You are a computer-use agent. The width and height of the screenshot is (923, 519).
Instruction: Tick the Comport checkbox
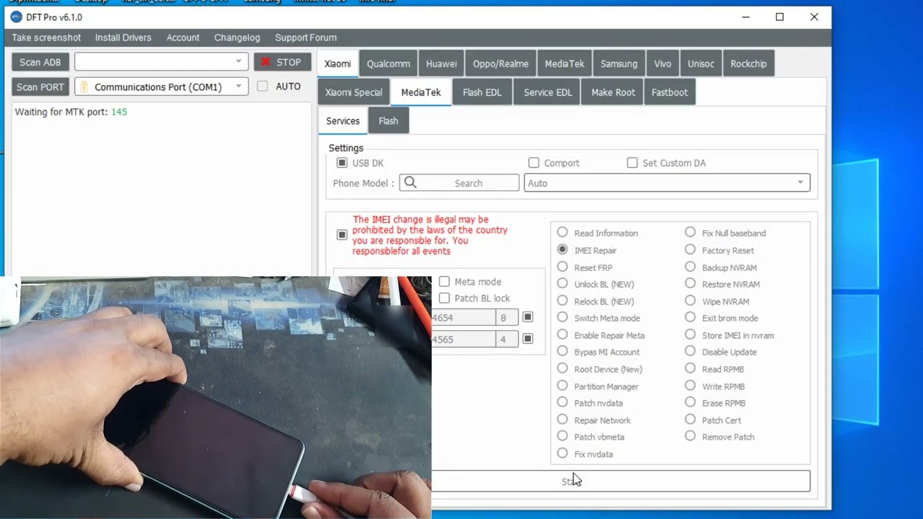tap(534, 163)
